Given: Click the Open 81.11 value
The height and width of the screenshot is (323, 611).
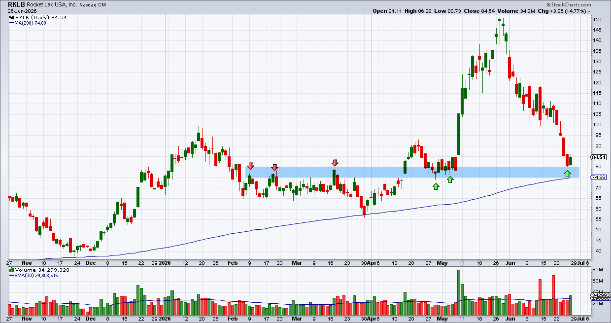Looking at the screenshot, I should point(387,11).
